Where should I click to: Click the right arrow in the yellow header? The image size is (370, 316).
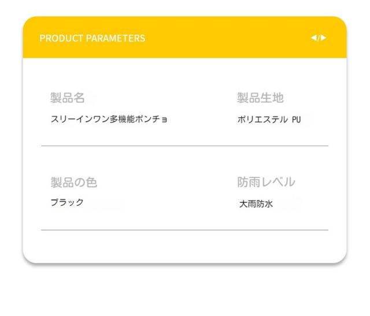324,38
